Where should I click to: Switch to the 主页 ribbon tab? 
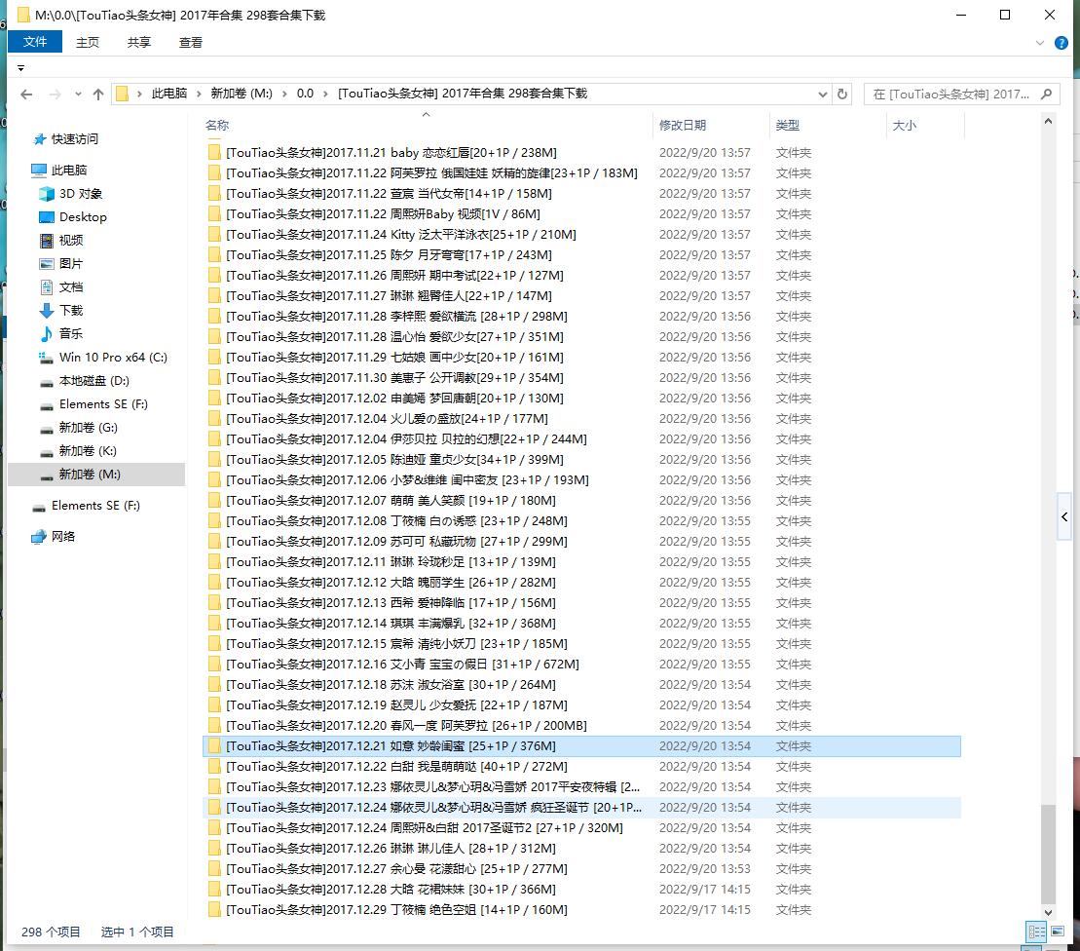click(88, 43)
